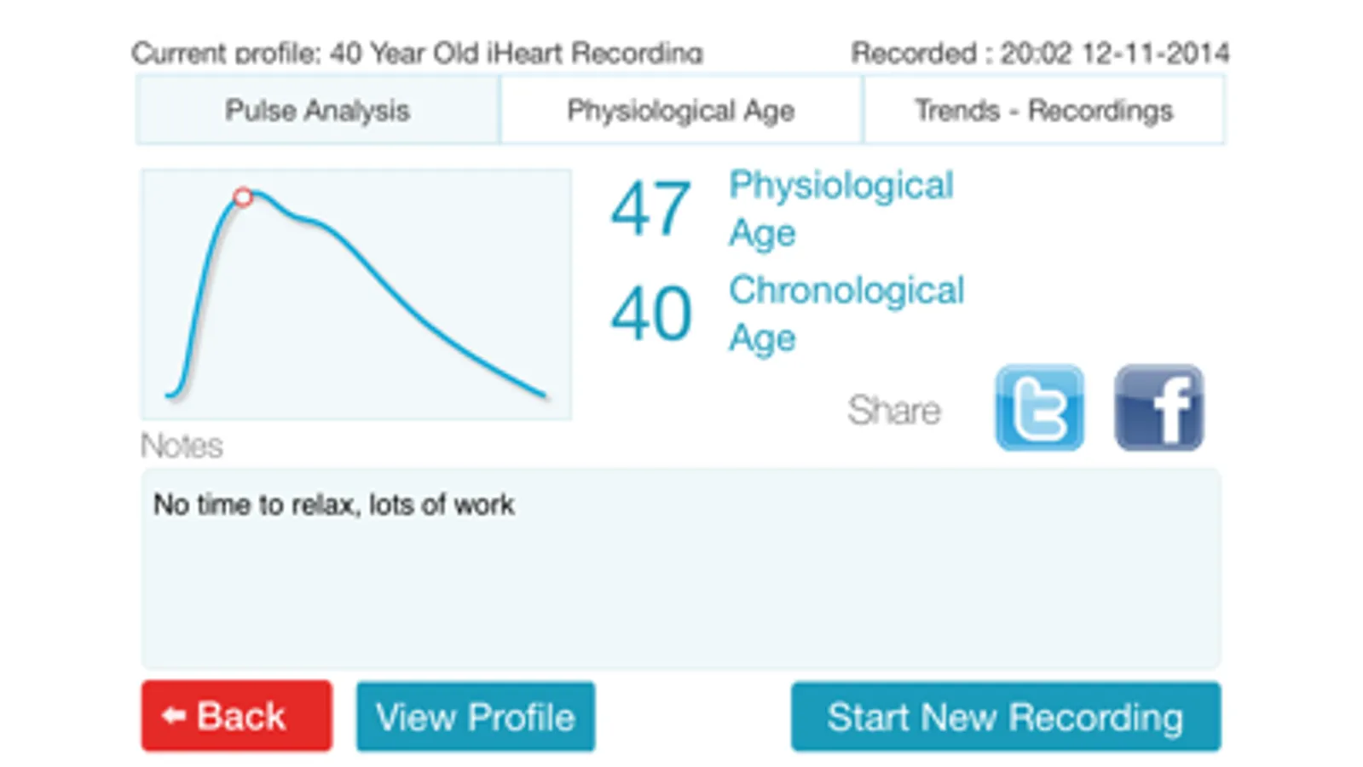The height and width of the screenshot is (767, 1363).
Task: Click the chronological age value 40
Action: (x=650, y=314)
